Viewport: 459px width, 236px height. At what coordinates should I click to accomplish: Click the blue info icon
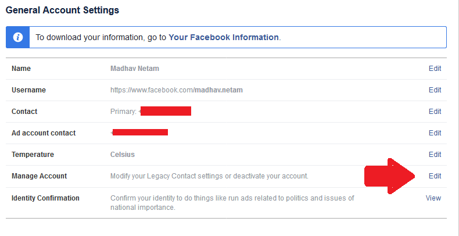coord(18,37)
